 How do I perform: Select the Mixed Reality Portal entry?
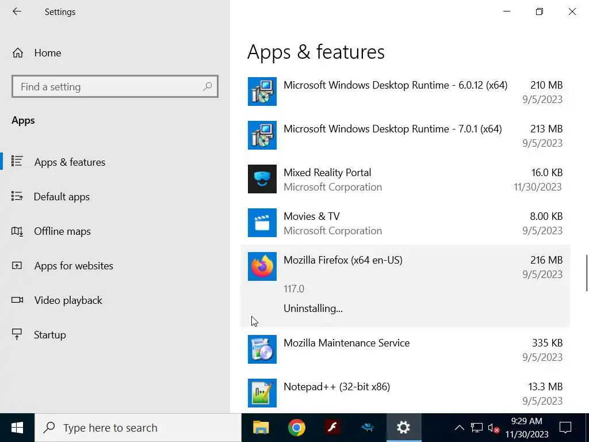pyautogui.click(x=405, y=180)
